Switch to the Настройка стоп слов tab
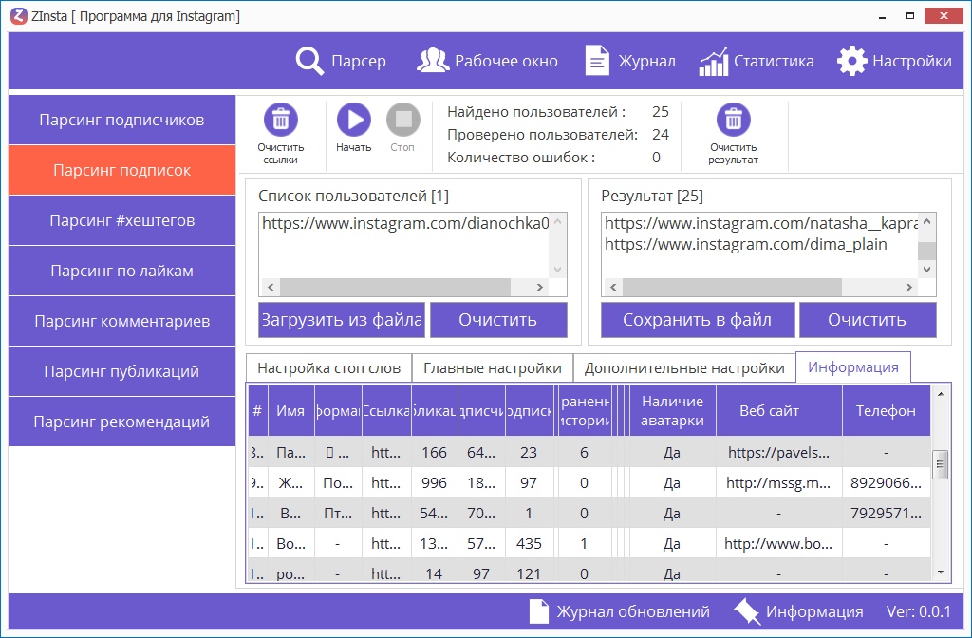Image resolution: width=972 pixels, height=638 pixels. 328,368
